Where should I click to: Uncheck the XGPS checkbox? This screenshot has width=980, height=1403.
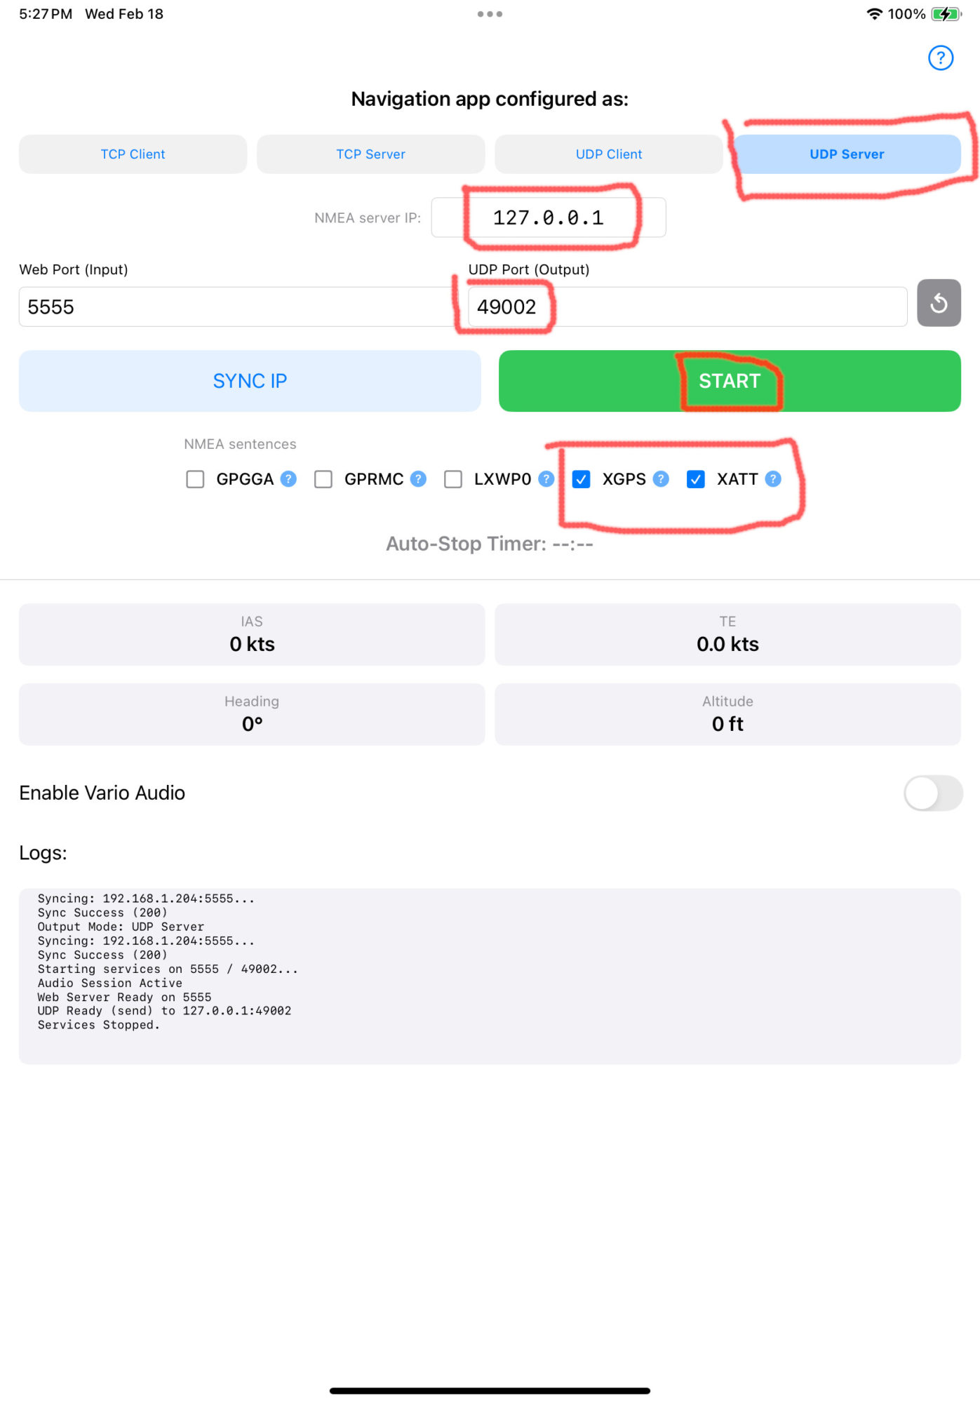581,479
